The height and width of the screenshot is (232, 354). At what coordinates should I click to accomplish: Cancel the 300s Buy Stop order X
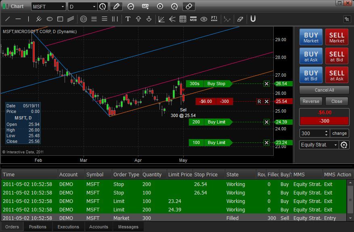point(267,84)
